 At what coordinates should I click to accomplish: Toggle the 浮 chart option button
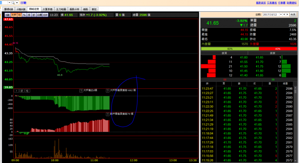[29, 15]
